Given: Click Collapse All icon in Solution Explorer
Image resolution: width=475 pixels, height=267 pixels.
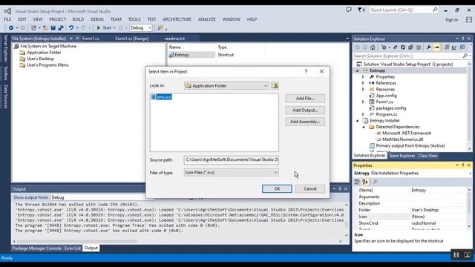Looking at the screenshot, I should pos(410,47).
